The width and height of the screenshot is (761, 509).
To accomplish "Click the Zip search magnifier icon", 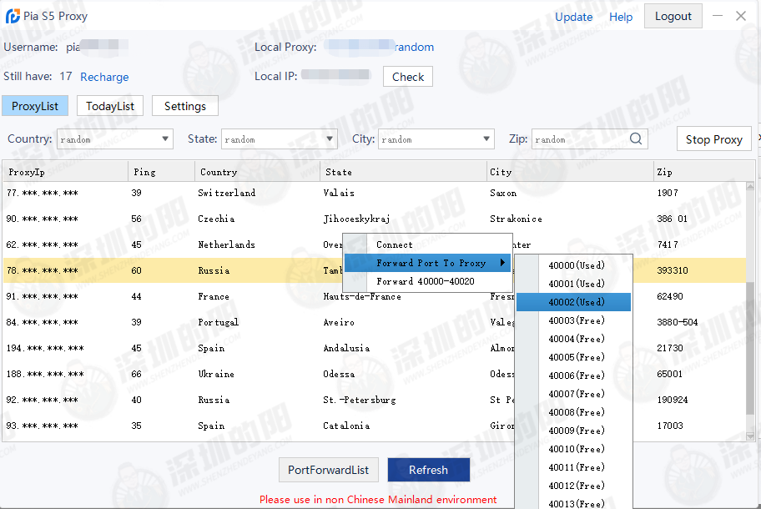I will (x=636, y=139).
